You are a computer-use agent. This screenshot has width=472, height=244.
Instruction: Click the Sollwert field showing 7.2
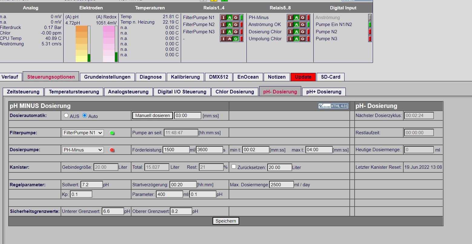(92, 184)
